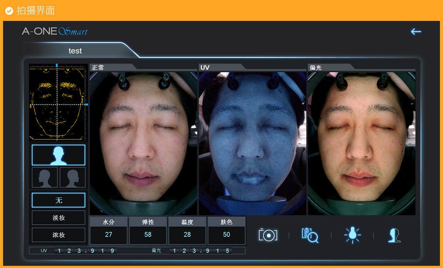
Task: Open the test tab
Action: [x=75, y=51]
